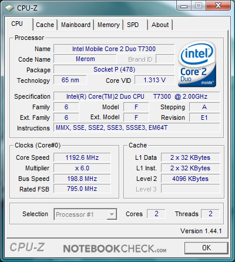The width and height of the screenshot is (235, 262).
Task: Click the Revision value E1
Action: click(x=204, y=117)
